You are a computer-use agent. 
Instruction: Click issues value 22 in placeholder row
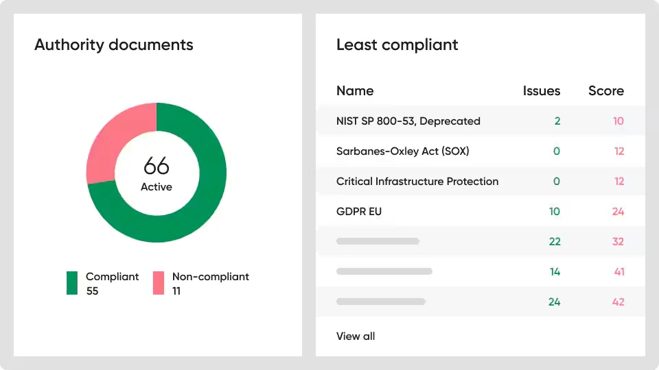pos(555,242)
